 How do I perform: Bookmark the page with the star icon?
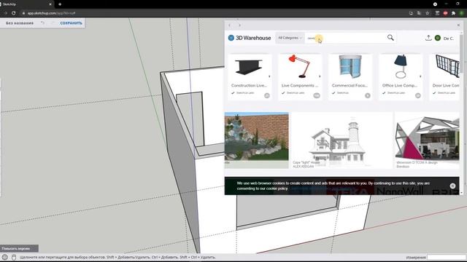click(x=427, y=13)
